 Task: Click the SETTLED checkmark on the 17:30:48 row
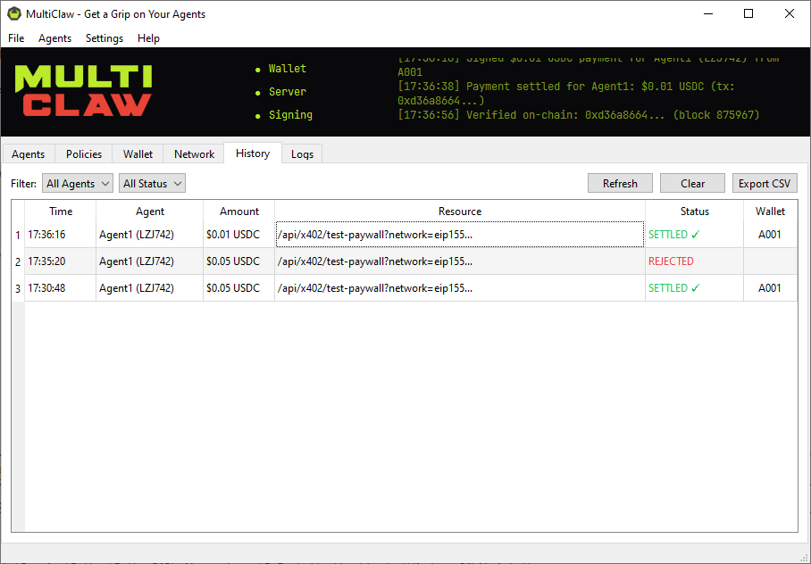coord(695,287)
